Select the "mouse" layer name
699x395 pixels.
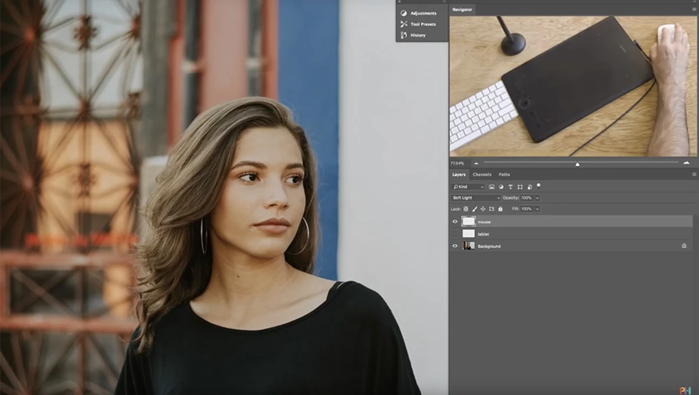click(484, 222)
